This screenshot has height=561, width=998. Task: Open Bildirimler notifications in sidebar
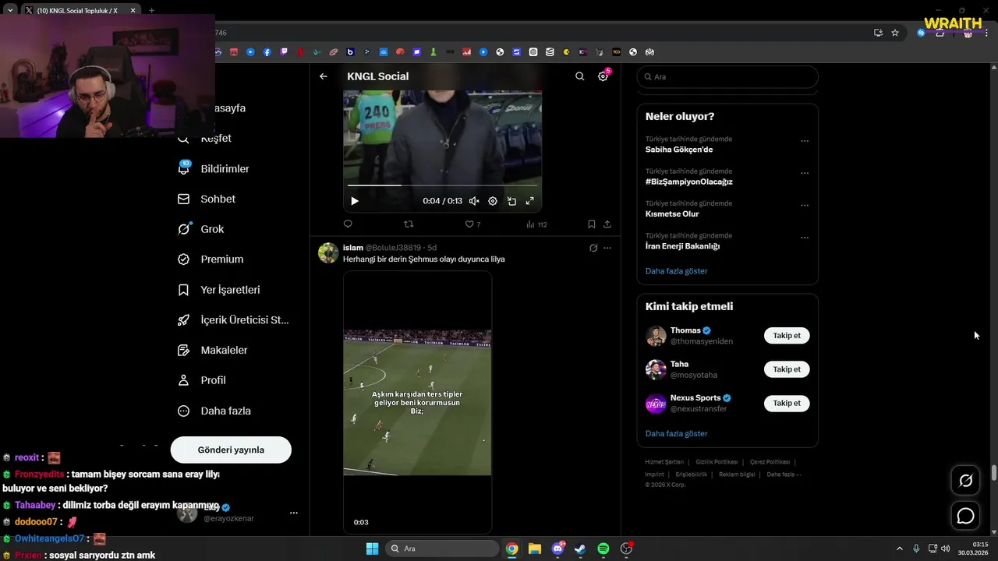(214, 168)
